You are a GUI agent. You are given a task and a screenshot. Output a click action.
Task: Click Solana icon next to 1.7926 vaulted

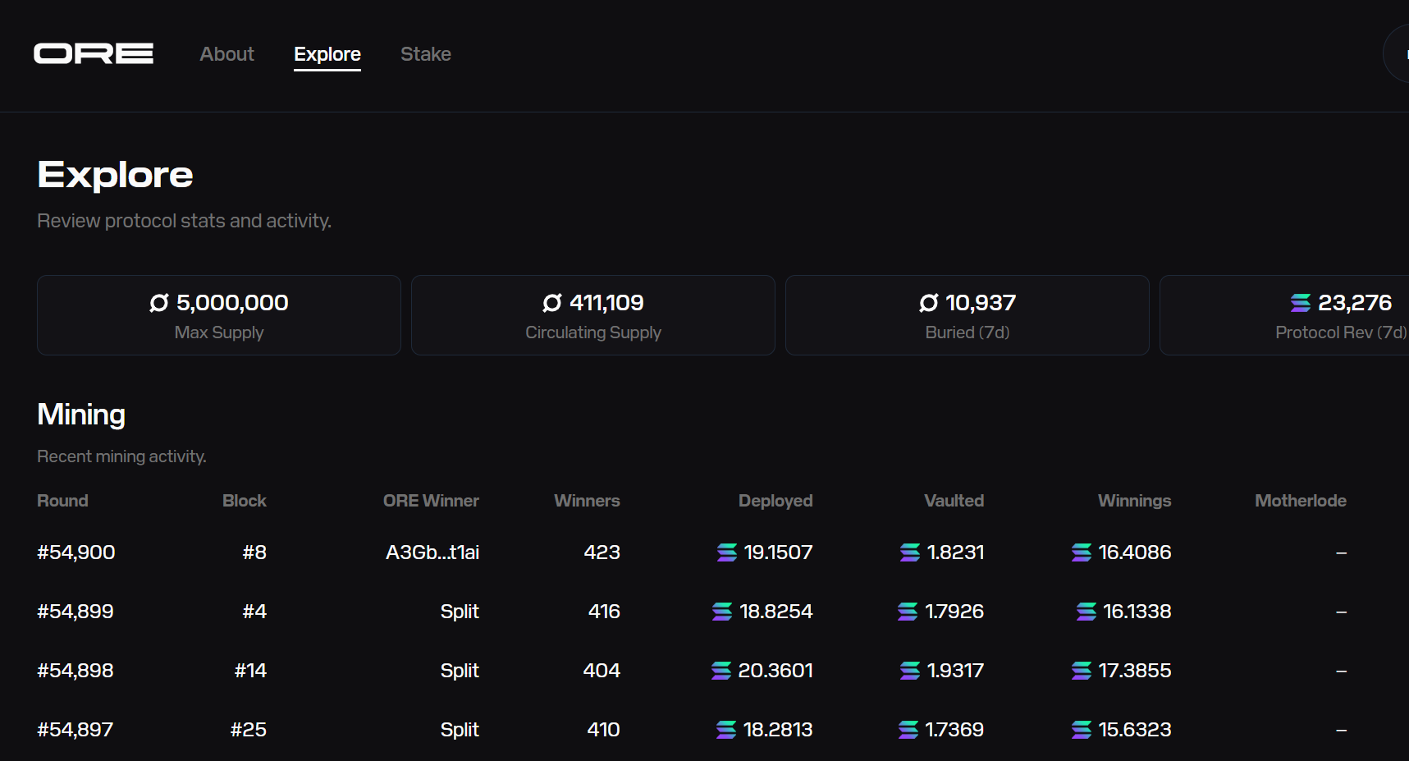click(x=908, y=612)
